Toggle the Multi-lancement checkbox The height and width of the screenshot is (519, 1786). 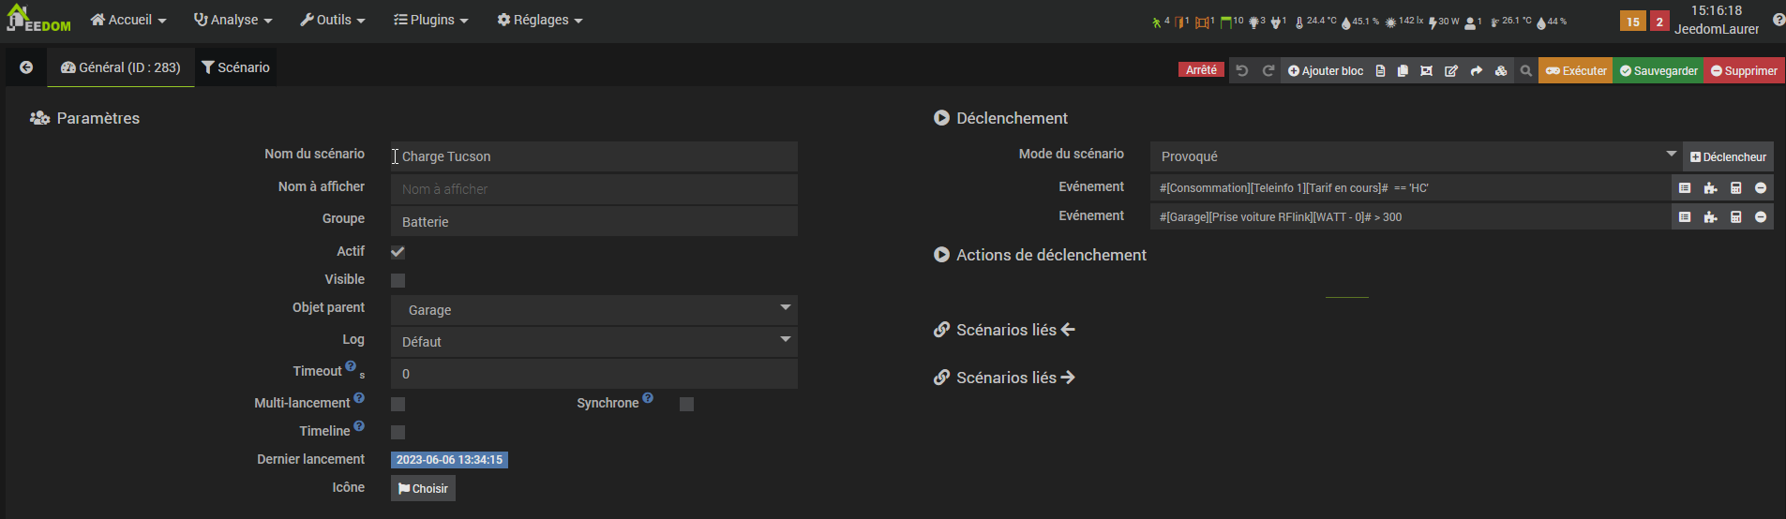(398, 404)
